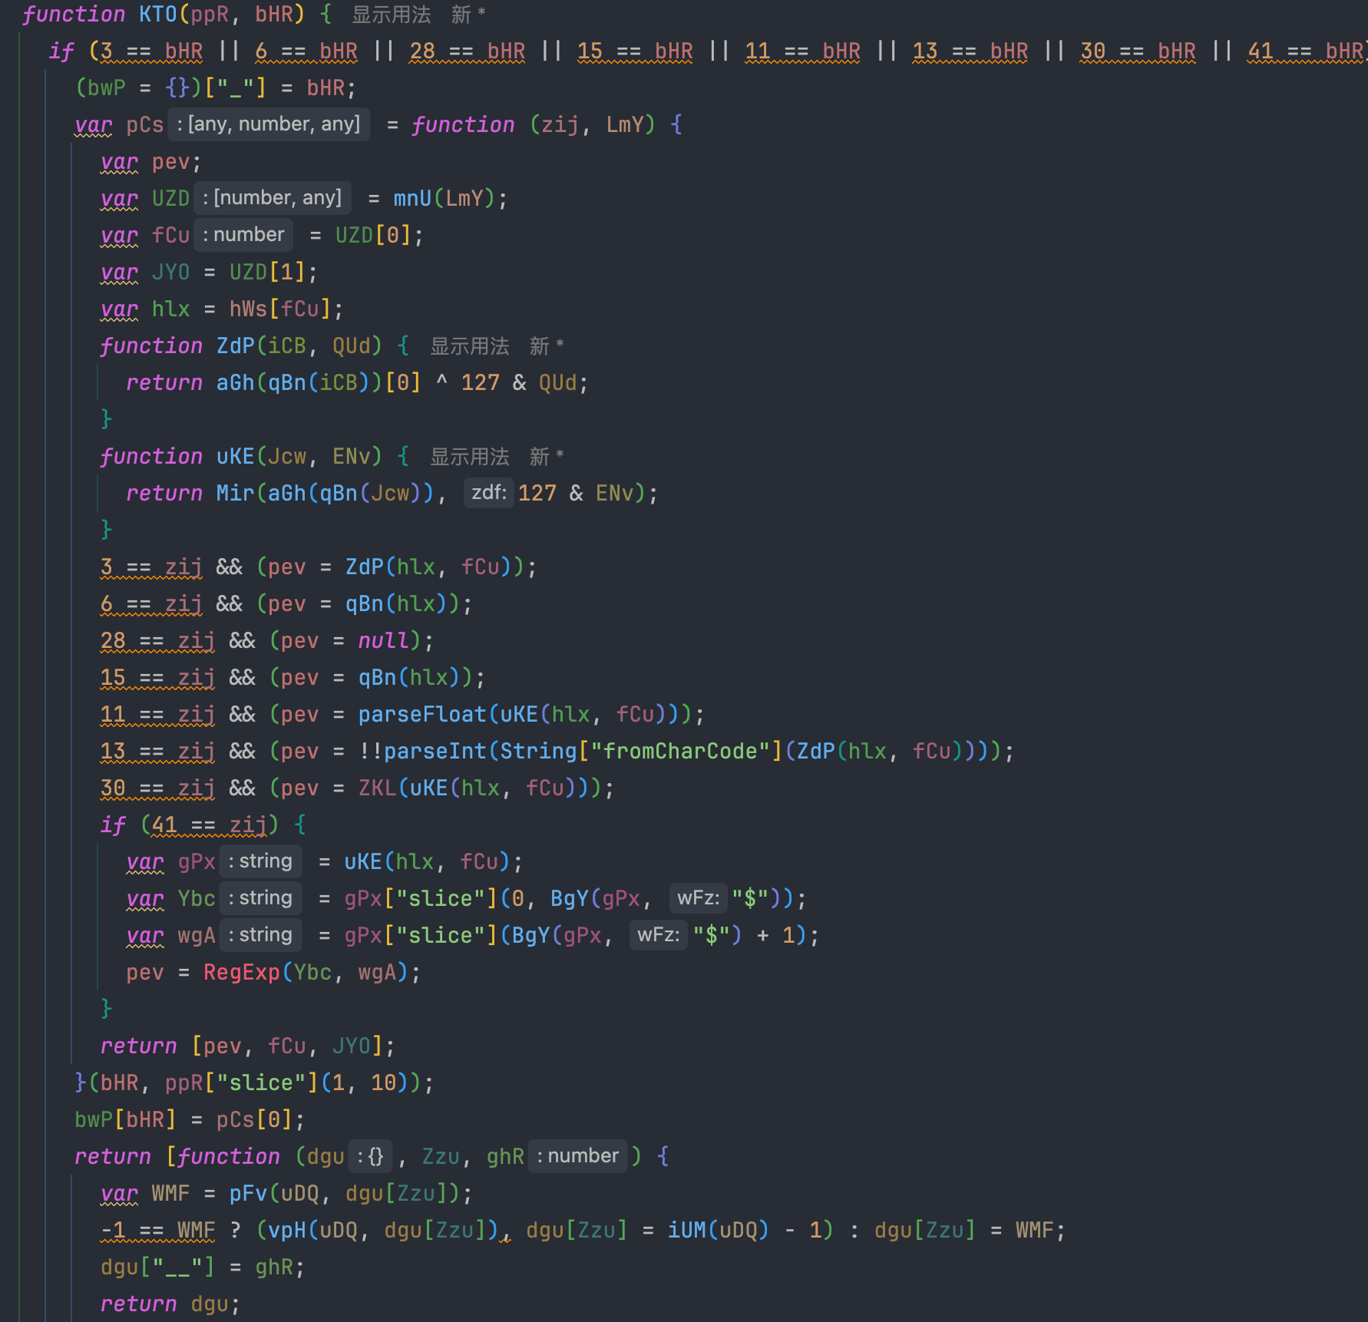Place cursor on the parseFloat call
The image size is (1368, 1322).
coord(422,715)
